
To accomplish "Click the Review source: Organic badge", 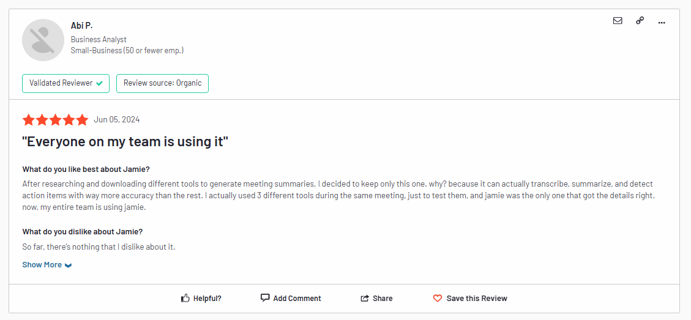I will [x=162, y=83].
